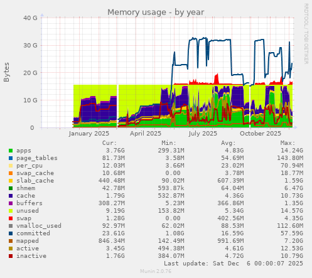Select the 'buffers' legend label
Image resolution: width=312 pixels, height=278 pixels.
click(30, 203)
